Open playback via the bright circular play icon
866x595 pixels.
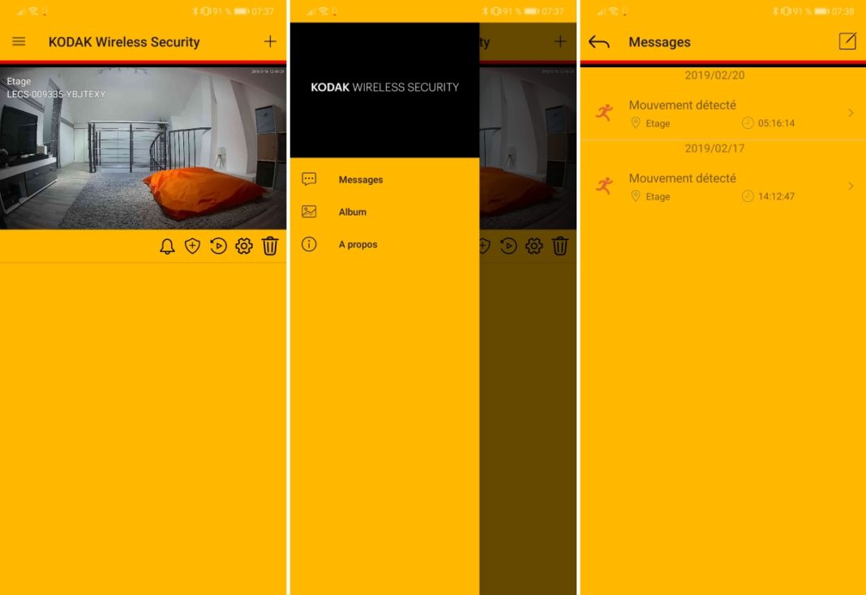coord(218,246)
